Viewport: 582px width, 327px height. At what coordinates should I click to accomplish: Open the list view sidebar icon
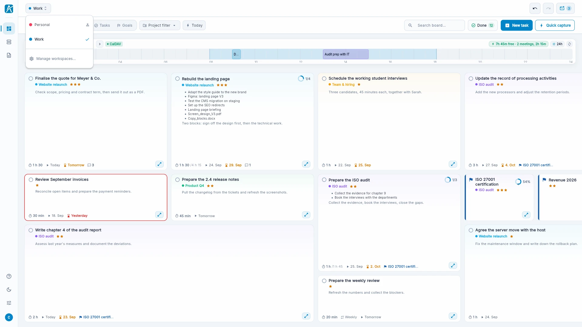coord(9,42)
